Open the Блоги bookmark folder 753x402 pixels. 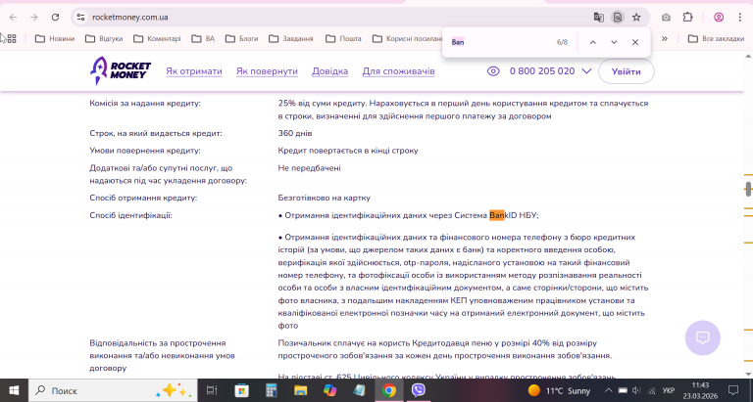241,39
